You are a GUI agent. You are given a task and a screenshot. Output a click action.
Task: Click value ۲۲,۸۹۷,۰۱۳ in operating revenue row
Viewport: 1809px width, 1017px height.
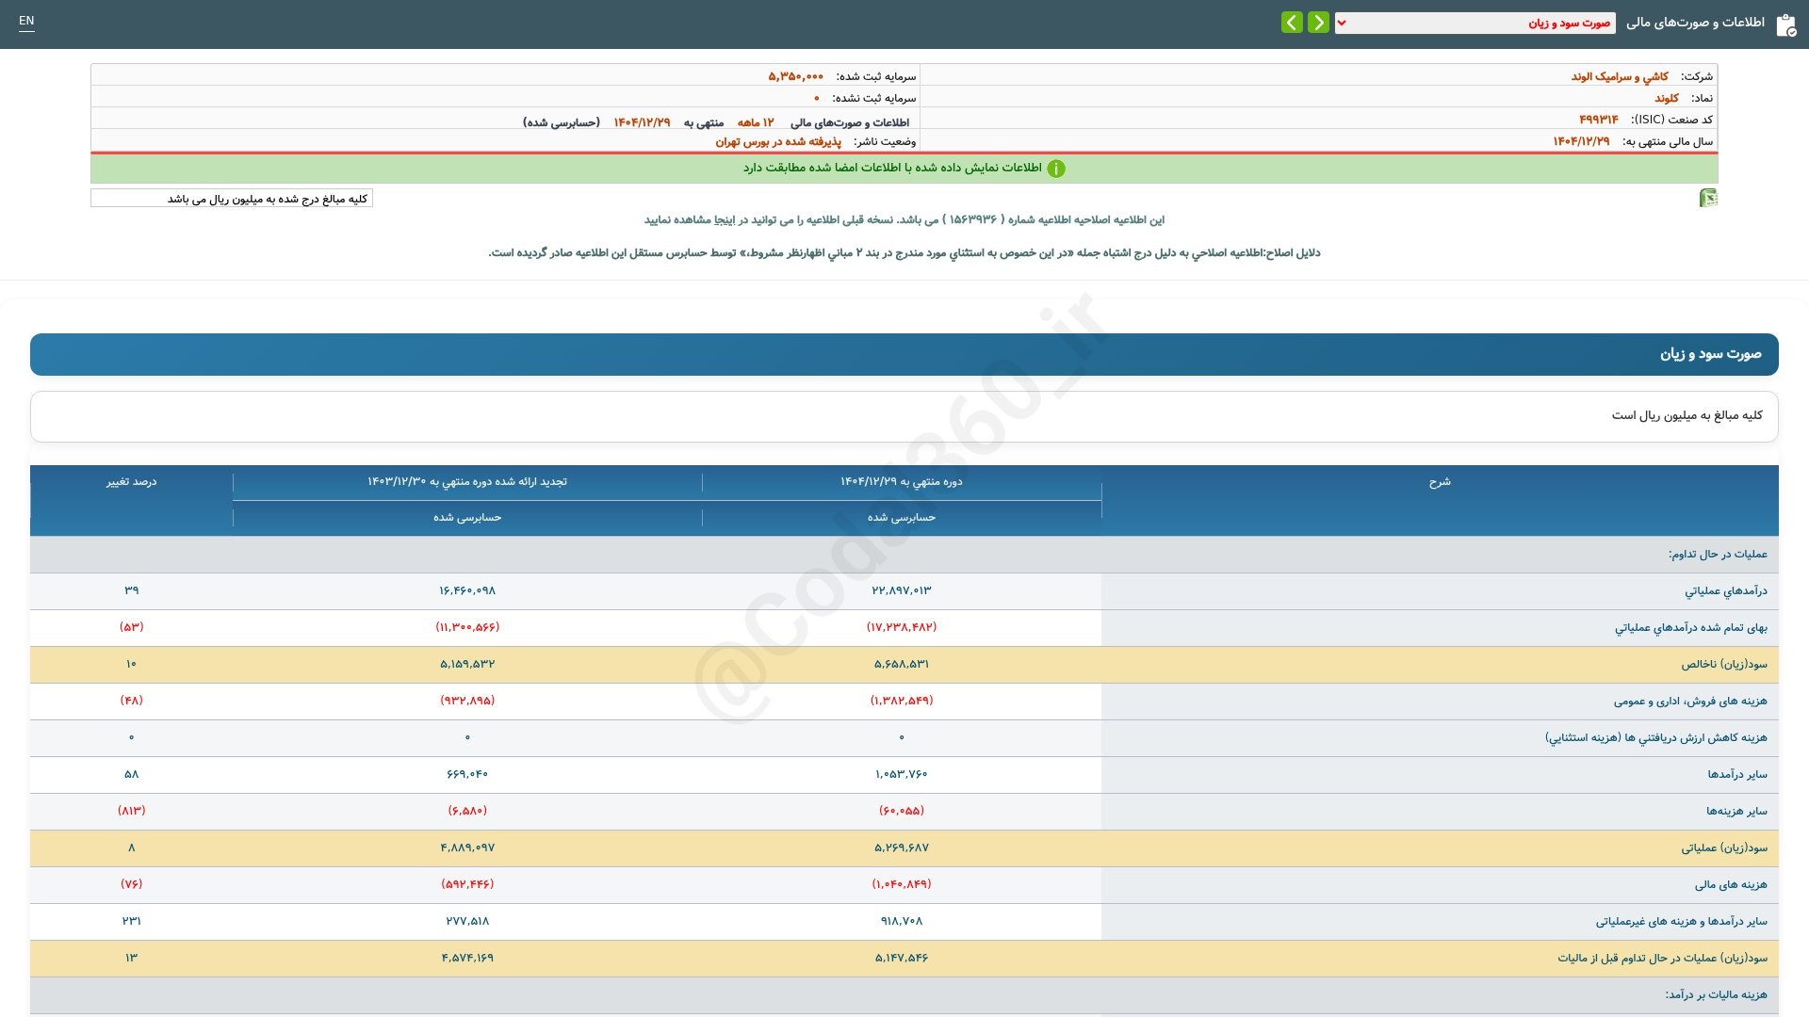902,590
